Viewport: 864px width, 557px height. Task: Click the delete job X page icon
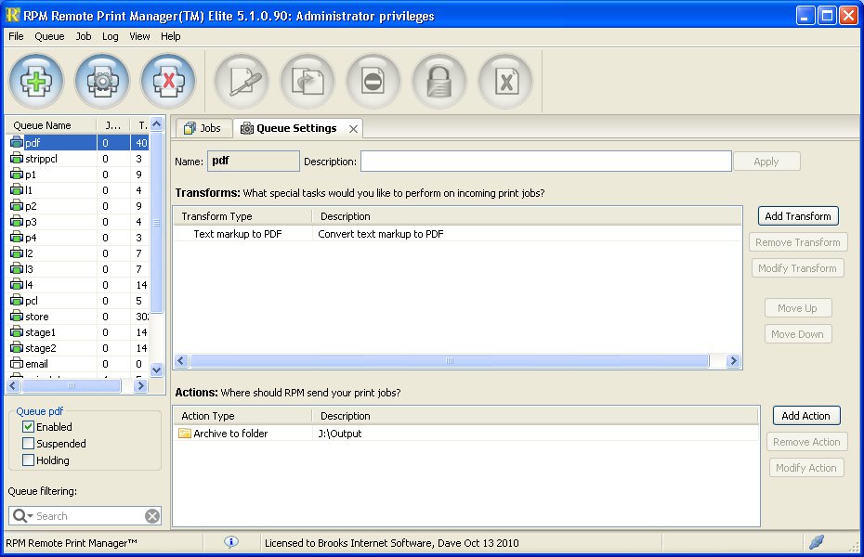click(505, 82)
